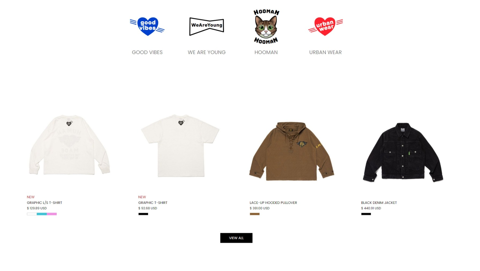
Task: Go to HOOMAN brand text
Action: [x=266, y=52]
